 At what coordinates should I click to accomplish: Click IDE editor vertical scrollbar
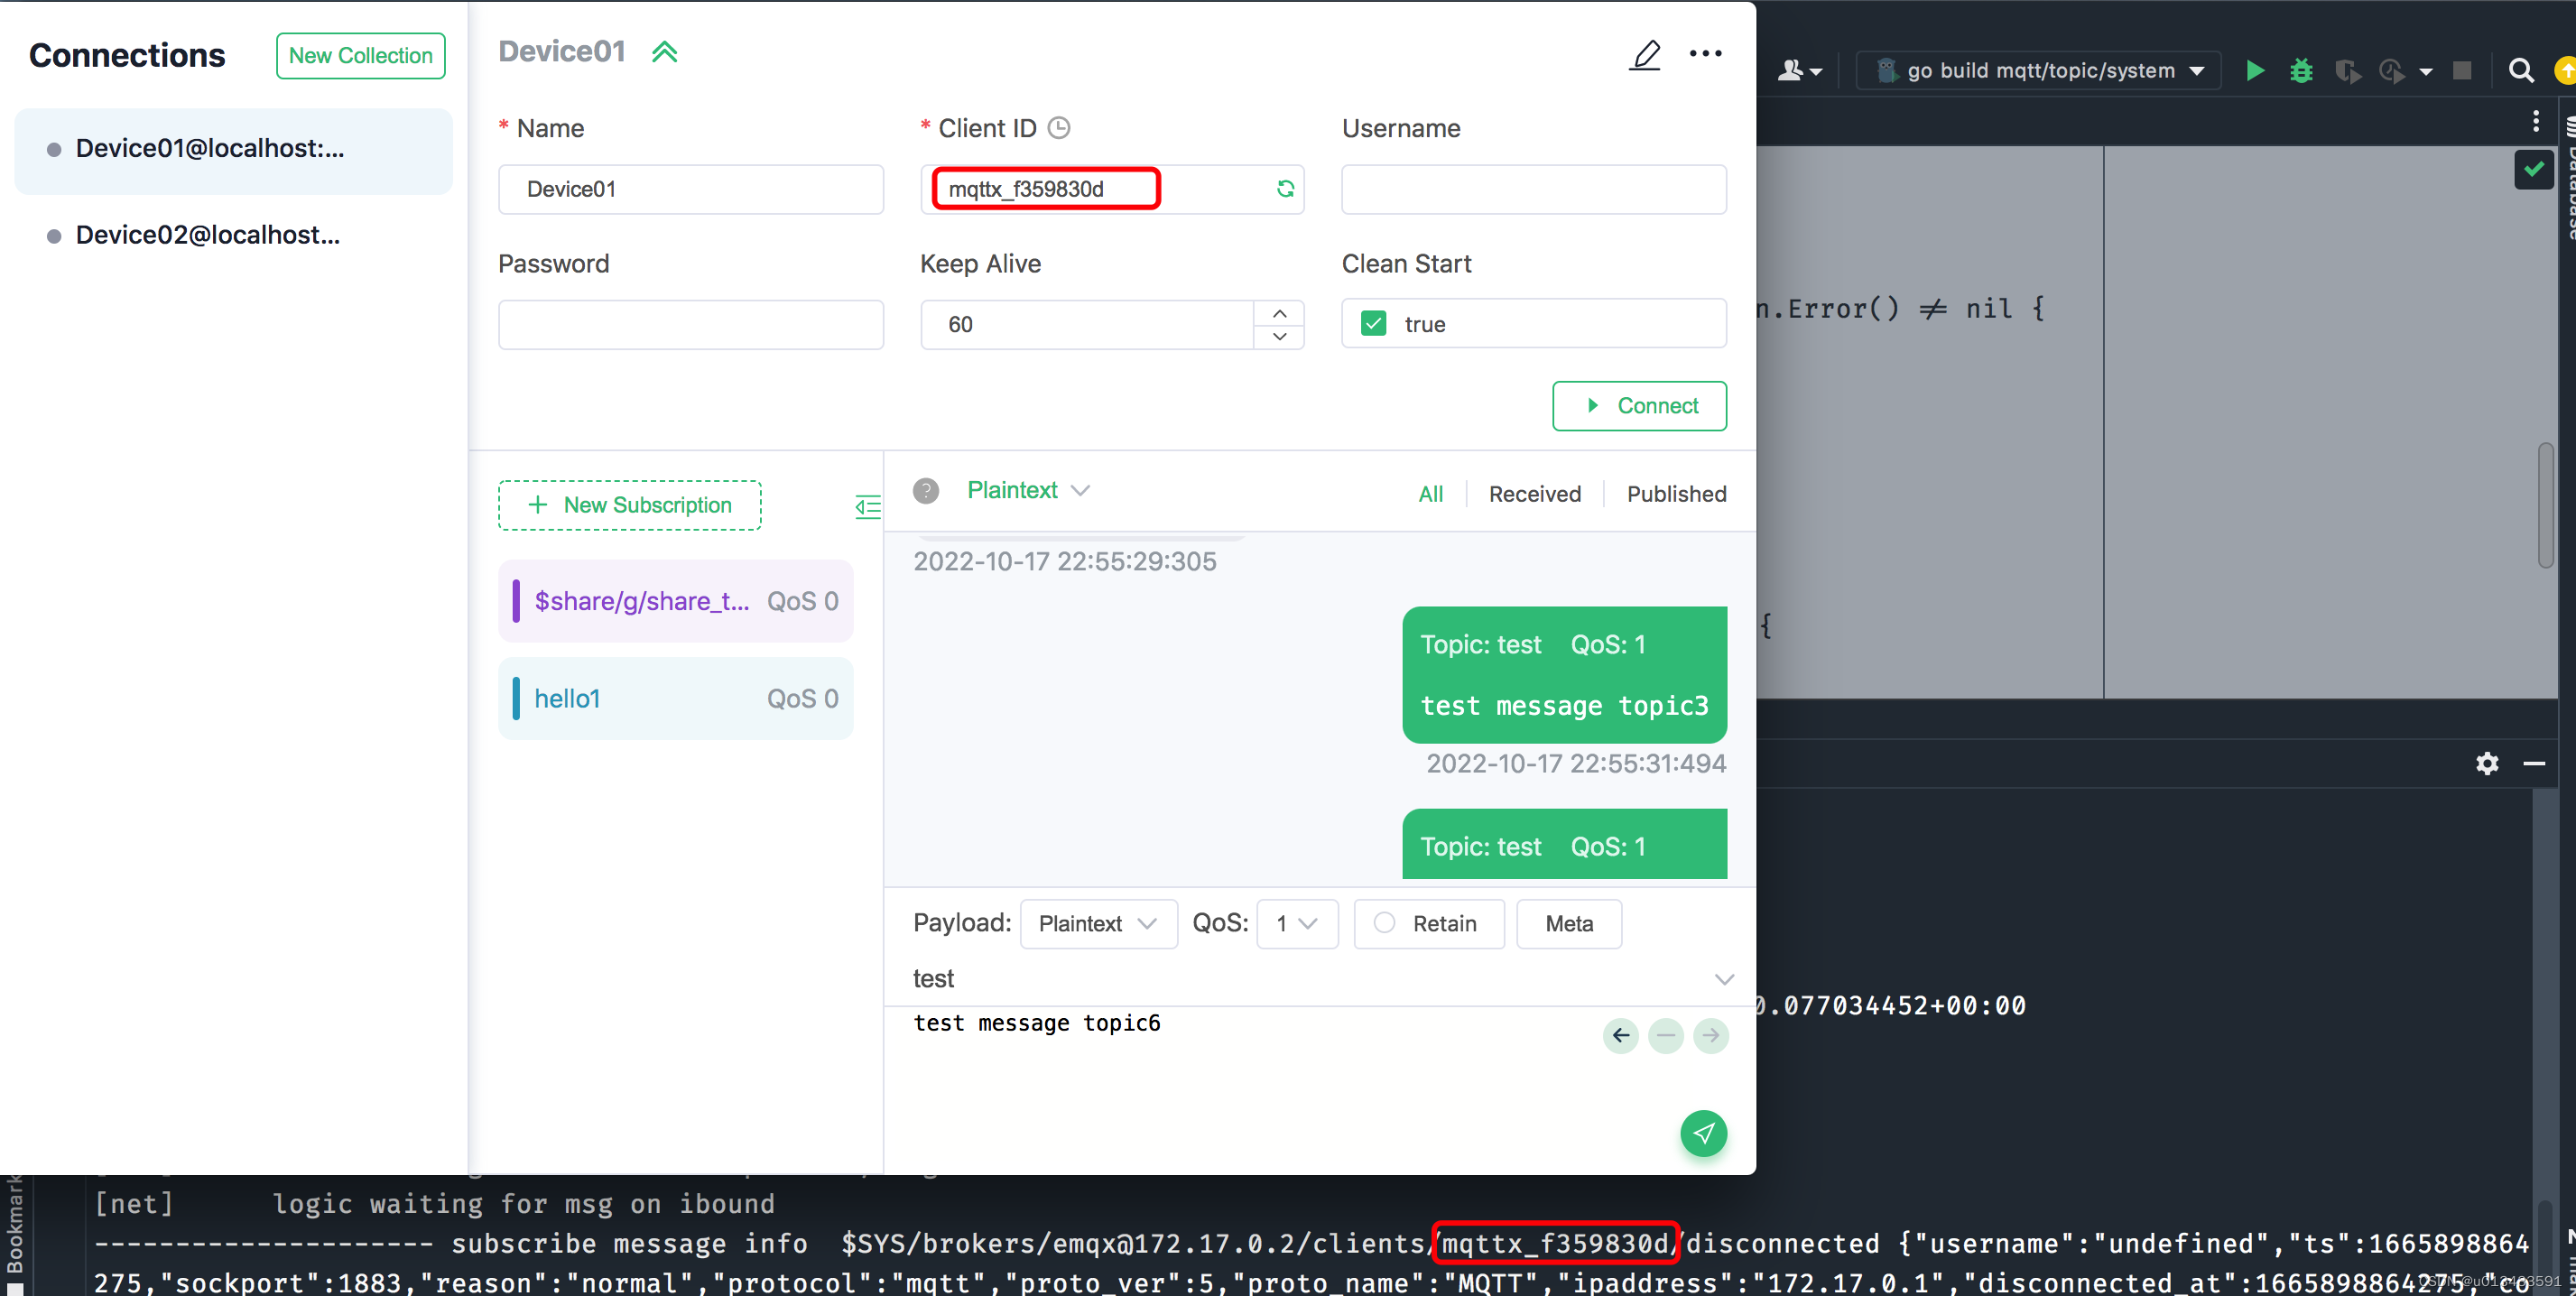2545,506
